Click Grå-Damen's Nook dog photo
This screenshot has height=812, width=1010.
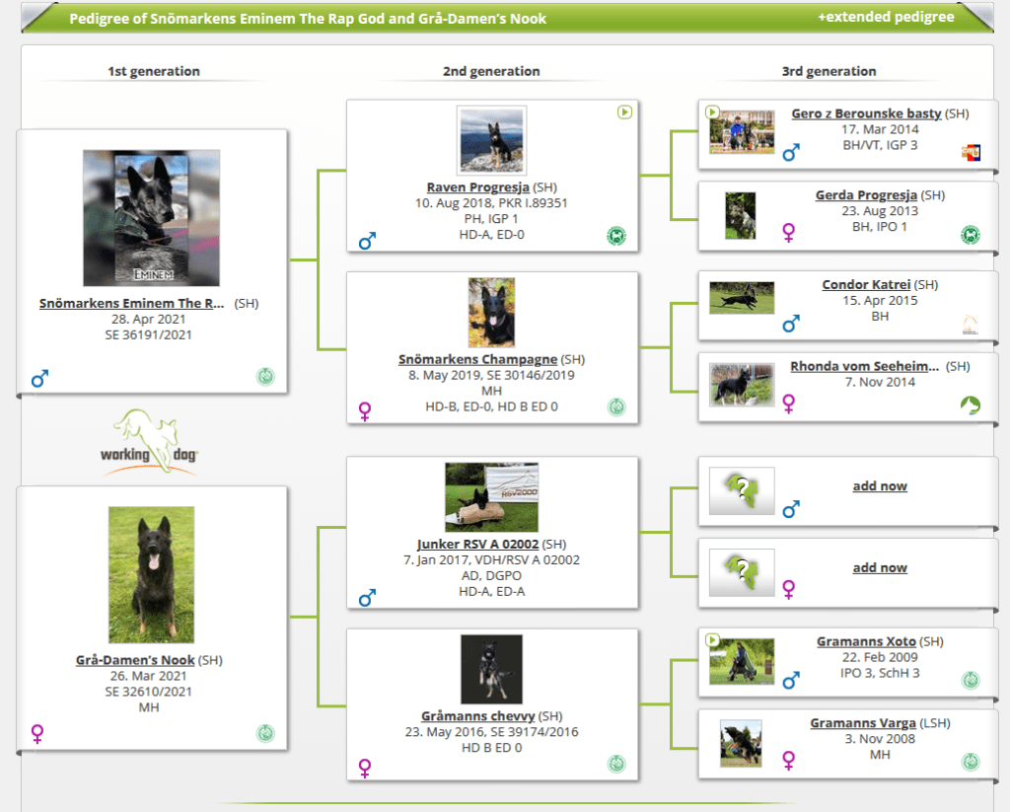[x=151, y=574]
